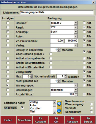Click the F5 OK button
This screenshot has width=96, height=124.
pos(56,120)
